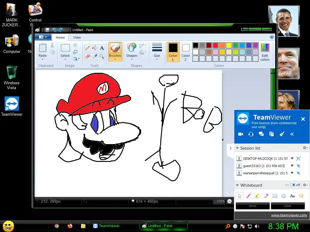Toggle pointer arrow for guest33163 session
This screenshot has height=232, width=310.
(x=298, y=166)
